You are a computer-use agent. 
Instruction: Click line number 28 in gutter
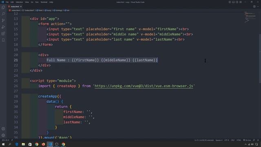[16, 96]
